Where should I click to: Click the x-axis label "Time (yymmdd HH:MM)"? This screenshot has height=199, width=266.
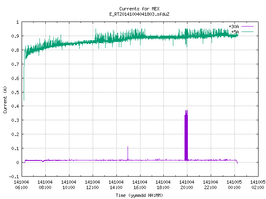(139, 195)
